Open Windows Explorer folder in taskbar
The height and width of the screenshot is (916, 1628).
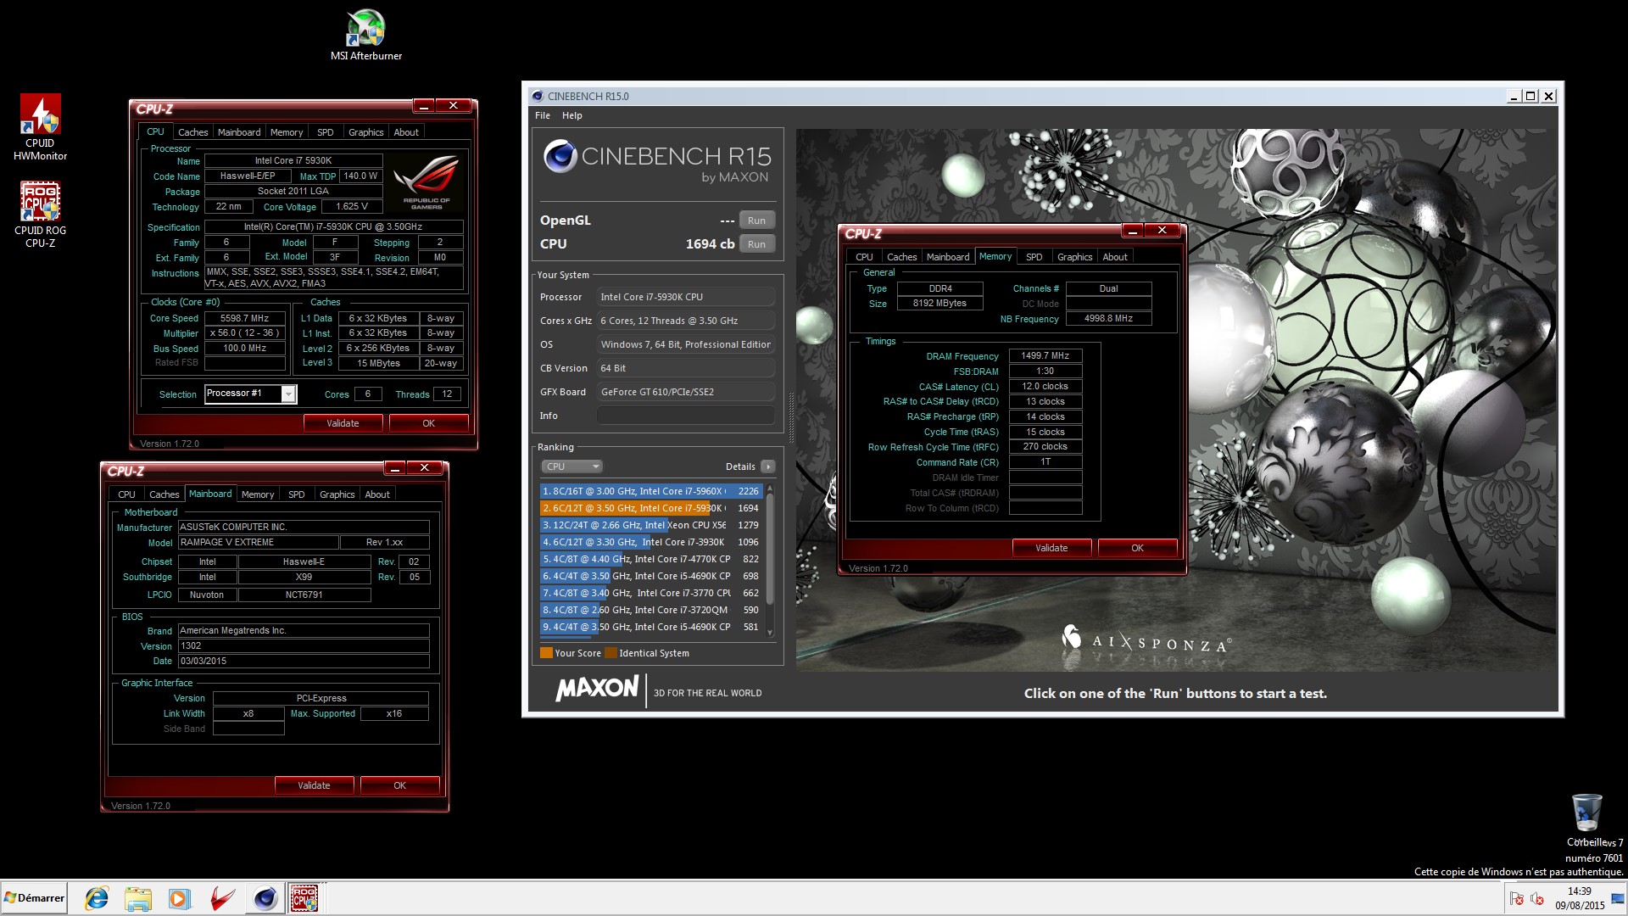(x=137, y=898)
